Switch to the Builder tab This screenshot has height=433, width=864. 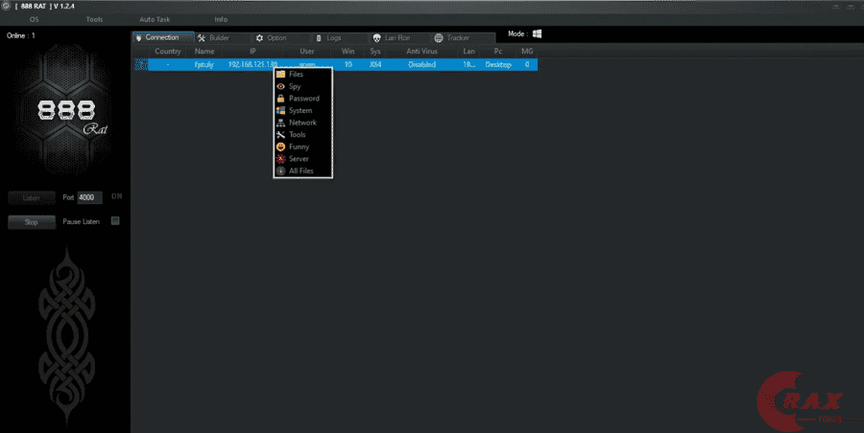pos(221,38)
